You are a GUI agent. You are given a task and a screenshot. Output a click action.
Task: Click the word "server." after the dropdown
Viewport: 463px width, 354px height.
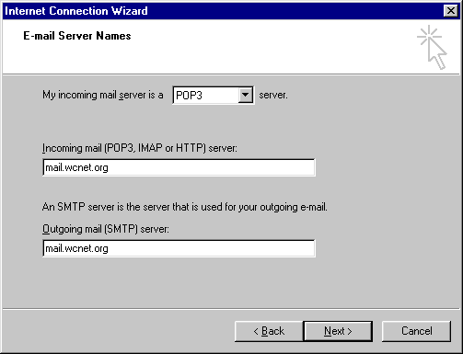(273, 95)
